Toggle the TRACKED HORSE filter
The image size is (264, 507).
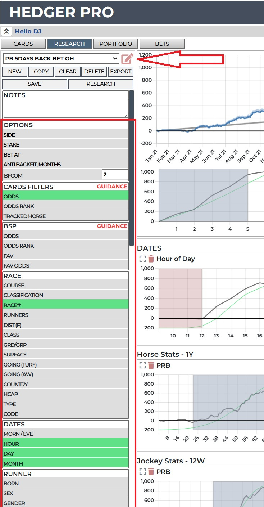[66, 216]
